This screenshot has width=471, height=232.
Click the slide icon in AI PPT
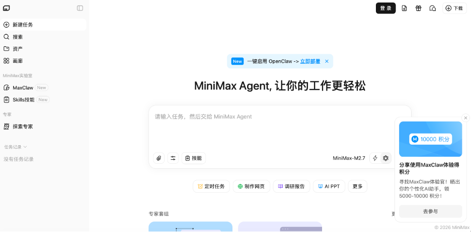coord(320,186)
